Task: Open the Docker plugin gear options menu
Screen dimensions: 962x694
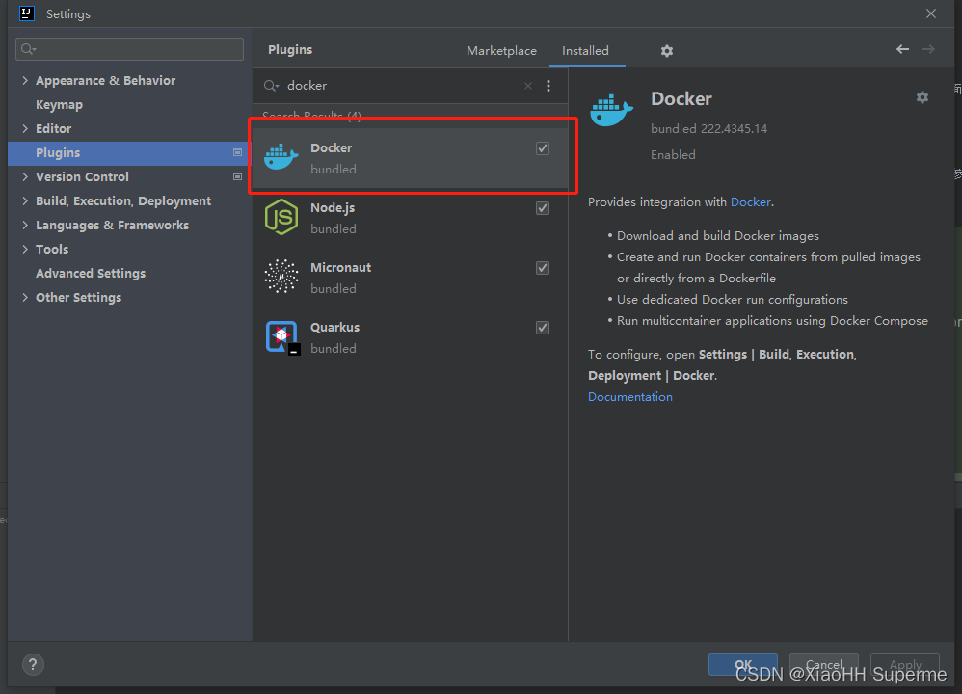Action: (922, 97)
